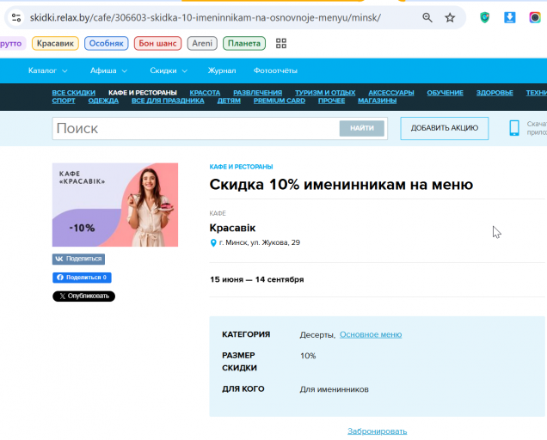Click the X Опубликовать button
The width and height of the screenshot is (547, 440).
tap(83, 296)
